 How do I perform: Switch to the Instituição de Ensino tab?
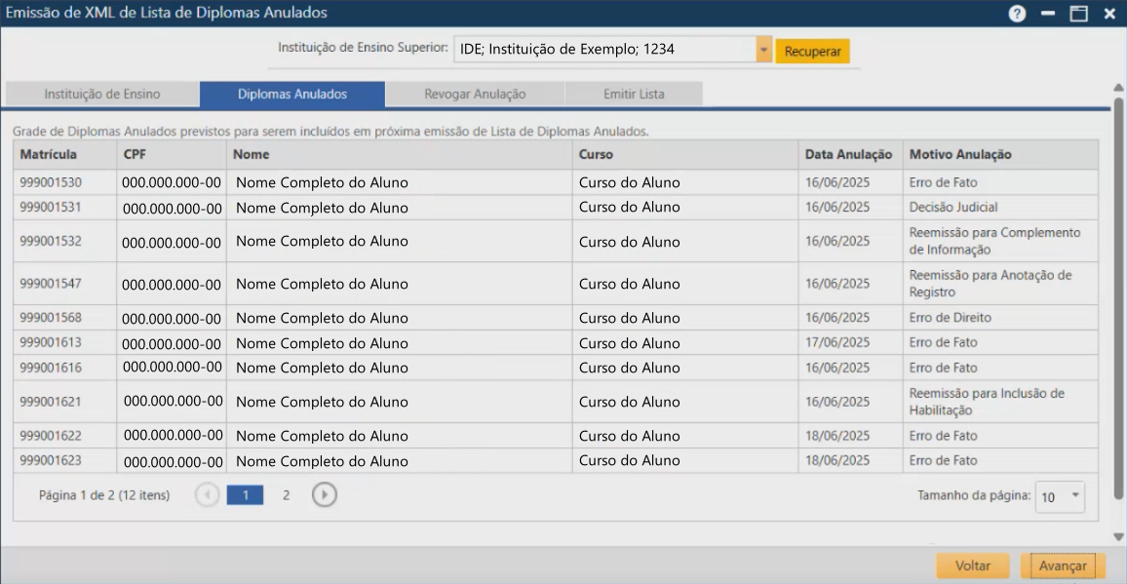[x=101, y=94]
